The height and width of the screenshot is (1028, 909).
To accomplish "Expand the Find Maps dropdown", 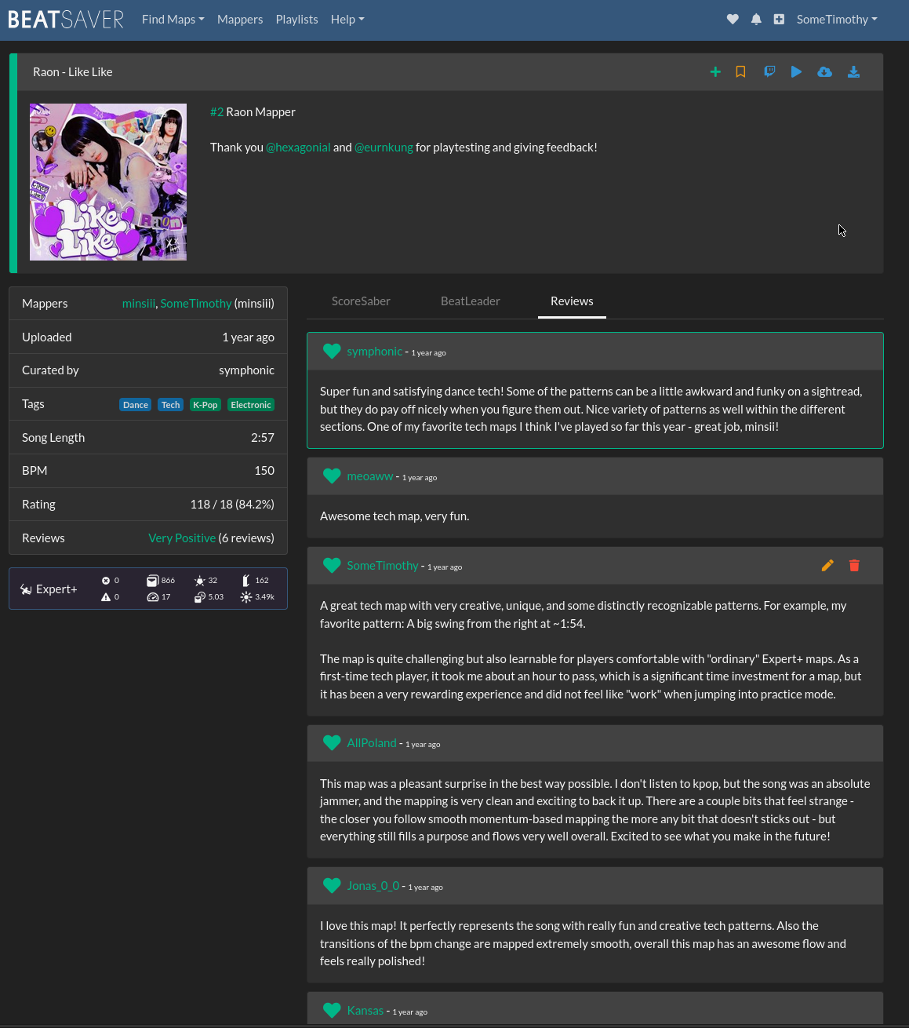I will [x=173, y=20].
